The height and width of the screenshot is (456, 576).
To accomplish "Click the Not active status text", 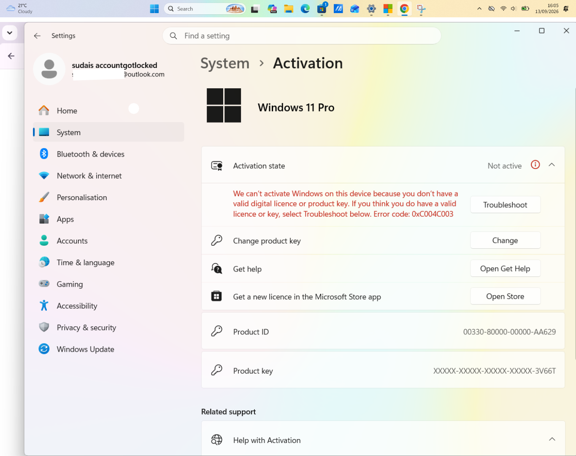I will click(x=505, y=166).
